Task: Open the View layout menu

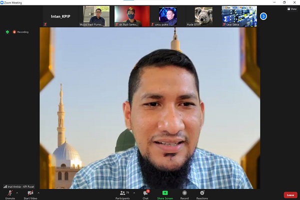Action: (291, 8)
